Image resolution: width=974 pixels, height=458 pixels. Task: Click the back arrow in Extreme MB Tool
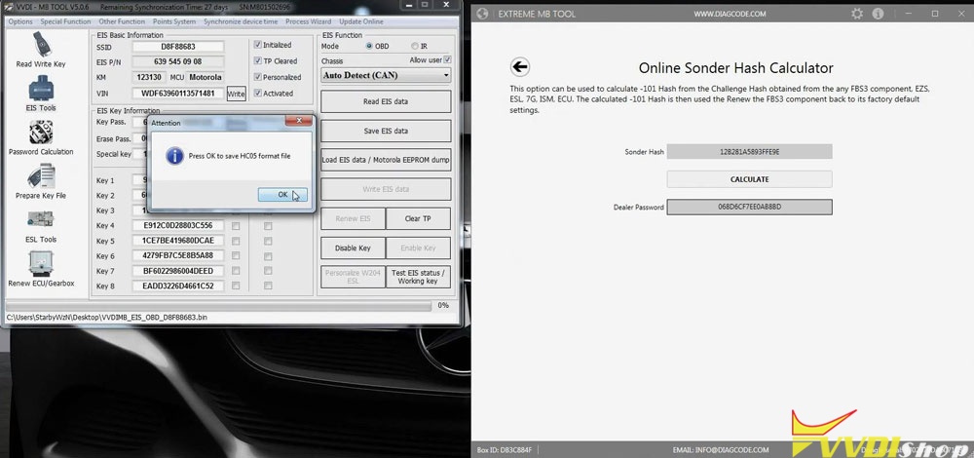(x=520, y=67)
